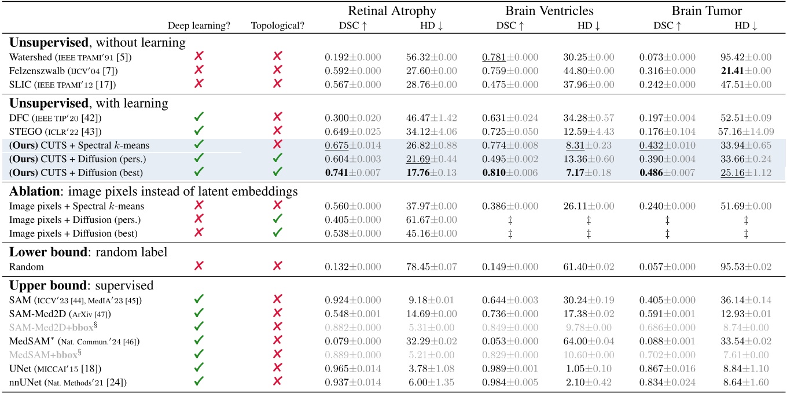
Task: Click the Retinal Atrophy column header
Action: 392,10
